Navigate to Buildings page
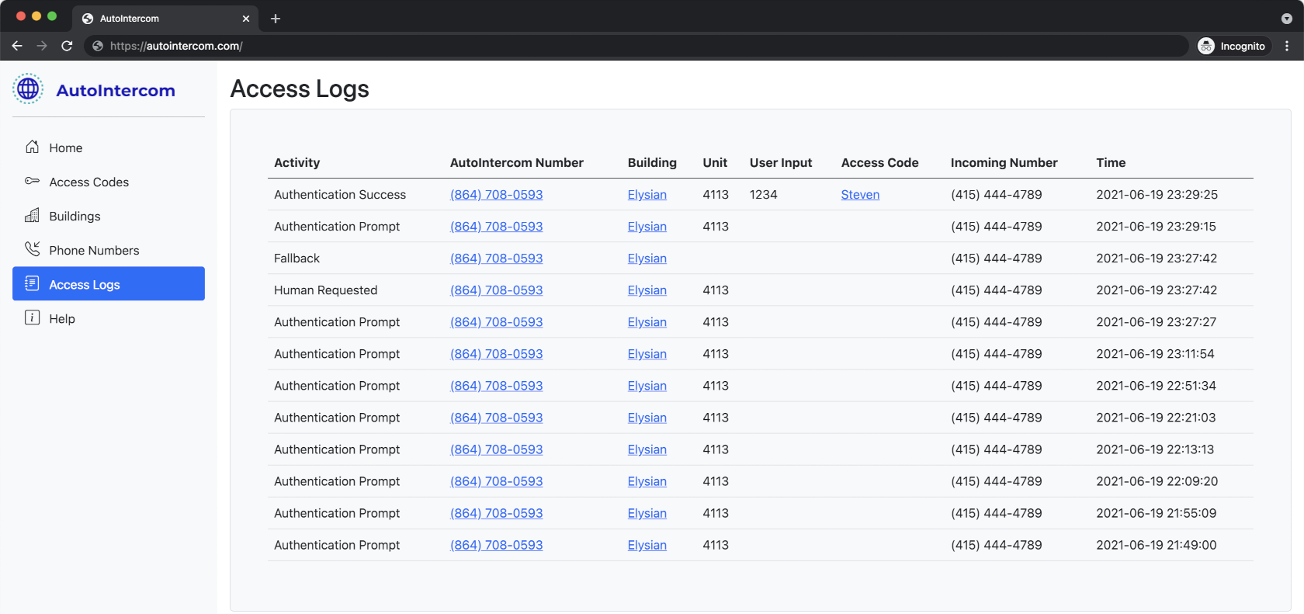 point(109,216)
